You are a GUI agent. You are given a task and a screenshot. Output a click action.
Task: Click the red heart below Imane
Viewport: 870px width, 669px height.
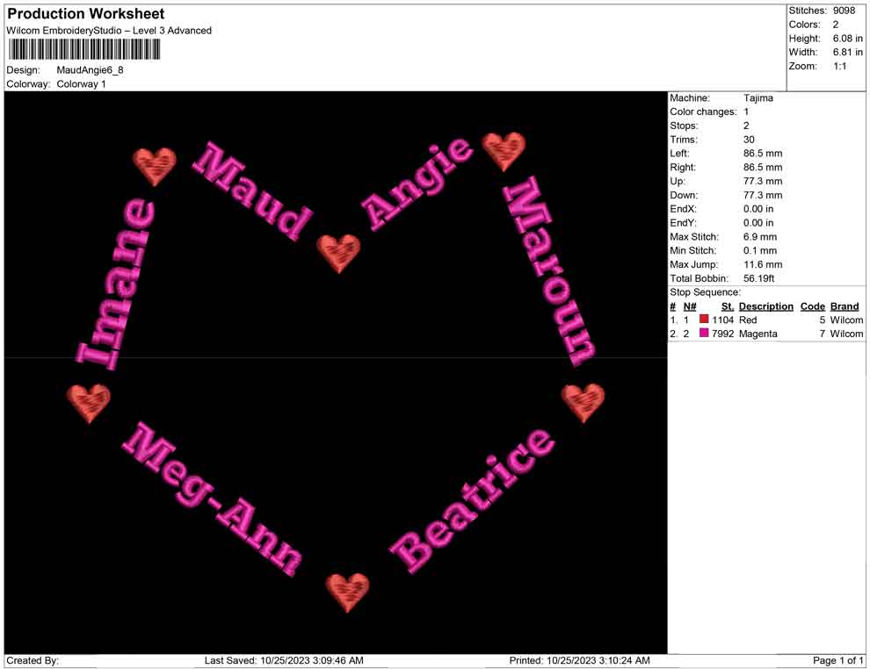pos(89,403)
